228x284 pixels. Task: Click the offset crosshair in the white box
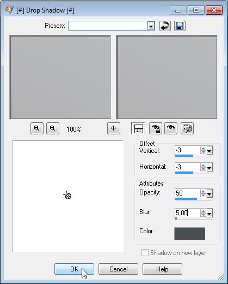pos(67,196)
